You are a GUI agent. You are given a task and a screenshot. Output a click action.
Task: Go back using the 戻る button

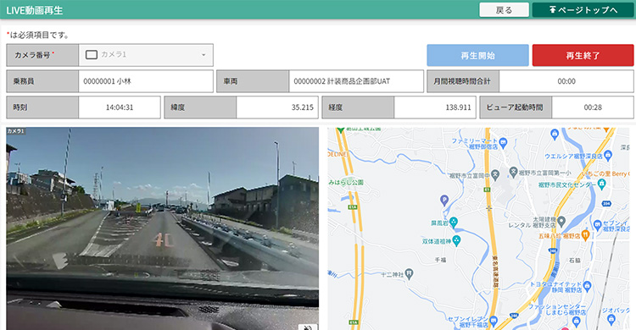coord(504,9)
